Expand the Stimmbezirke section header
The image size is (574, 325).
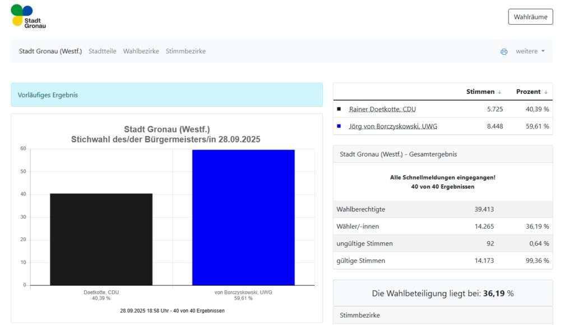[442, 315]
